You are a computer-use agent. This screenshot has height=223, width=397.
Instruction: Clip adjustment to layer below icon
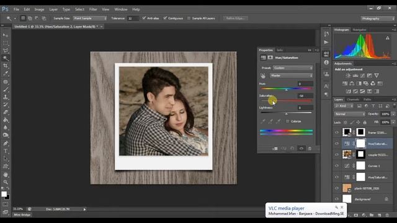coord(275,149)
